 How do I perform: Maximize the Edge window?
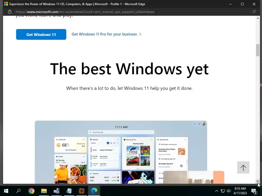(242, 4)
